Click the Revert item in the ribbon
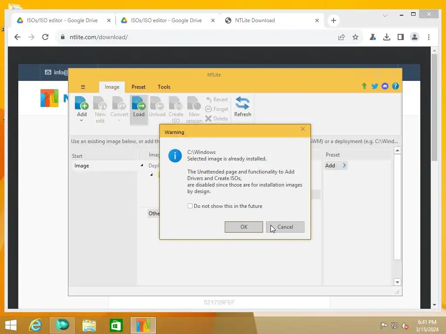 [x=217, y=100]
